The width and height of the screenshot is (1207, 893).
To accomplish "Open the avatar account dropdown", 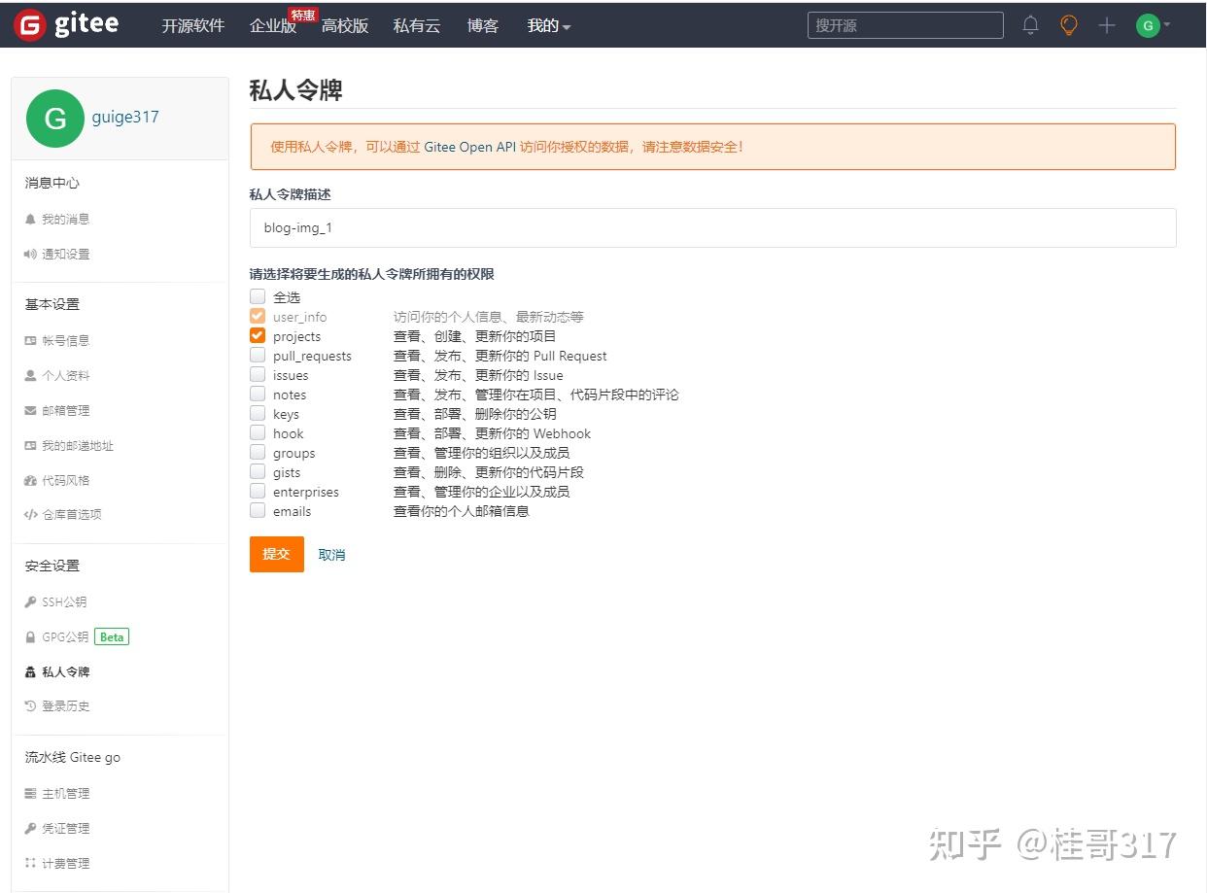I will tap(1147, 25).
